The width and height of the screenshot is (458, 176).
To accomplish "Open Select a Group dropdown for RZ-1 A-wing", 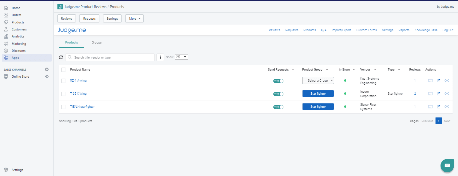I will [x=318, y=81].
